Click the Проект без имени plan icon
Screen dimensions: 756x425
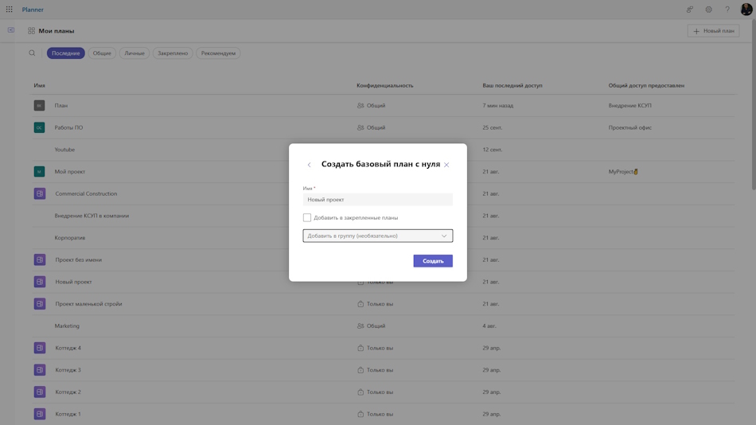click(x=40, y=259)
